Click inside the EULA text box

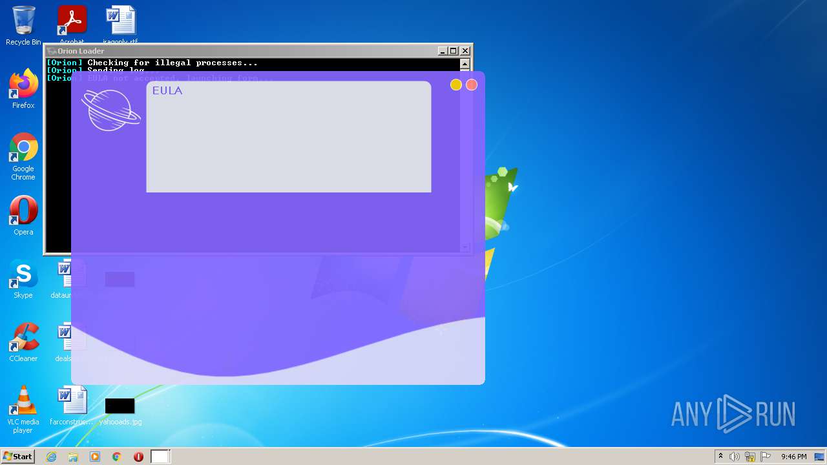289,137
